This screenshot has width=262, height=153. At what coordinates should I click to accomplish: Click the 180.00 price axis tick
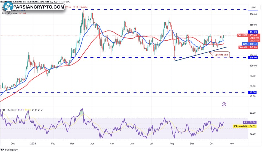pos(253,25)
